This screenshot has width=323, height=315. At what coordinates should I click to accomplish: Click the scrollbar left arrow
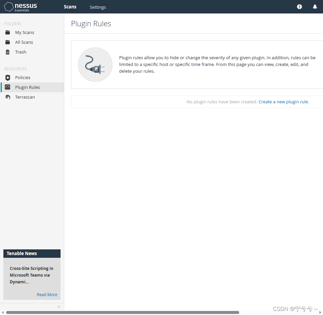tap(3, 312)
